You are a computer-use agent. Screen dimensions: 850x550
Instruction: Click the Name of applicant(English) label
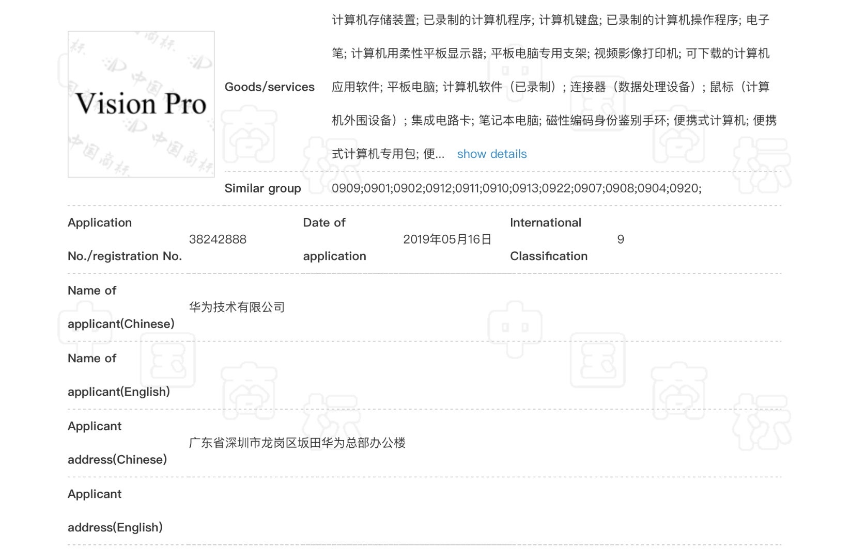pos(119,375)
